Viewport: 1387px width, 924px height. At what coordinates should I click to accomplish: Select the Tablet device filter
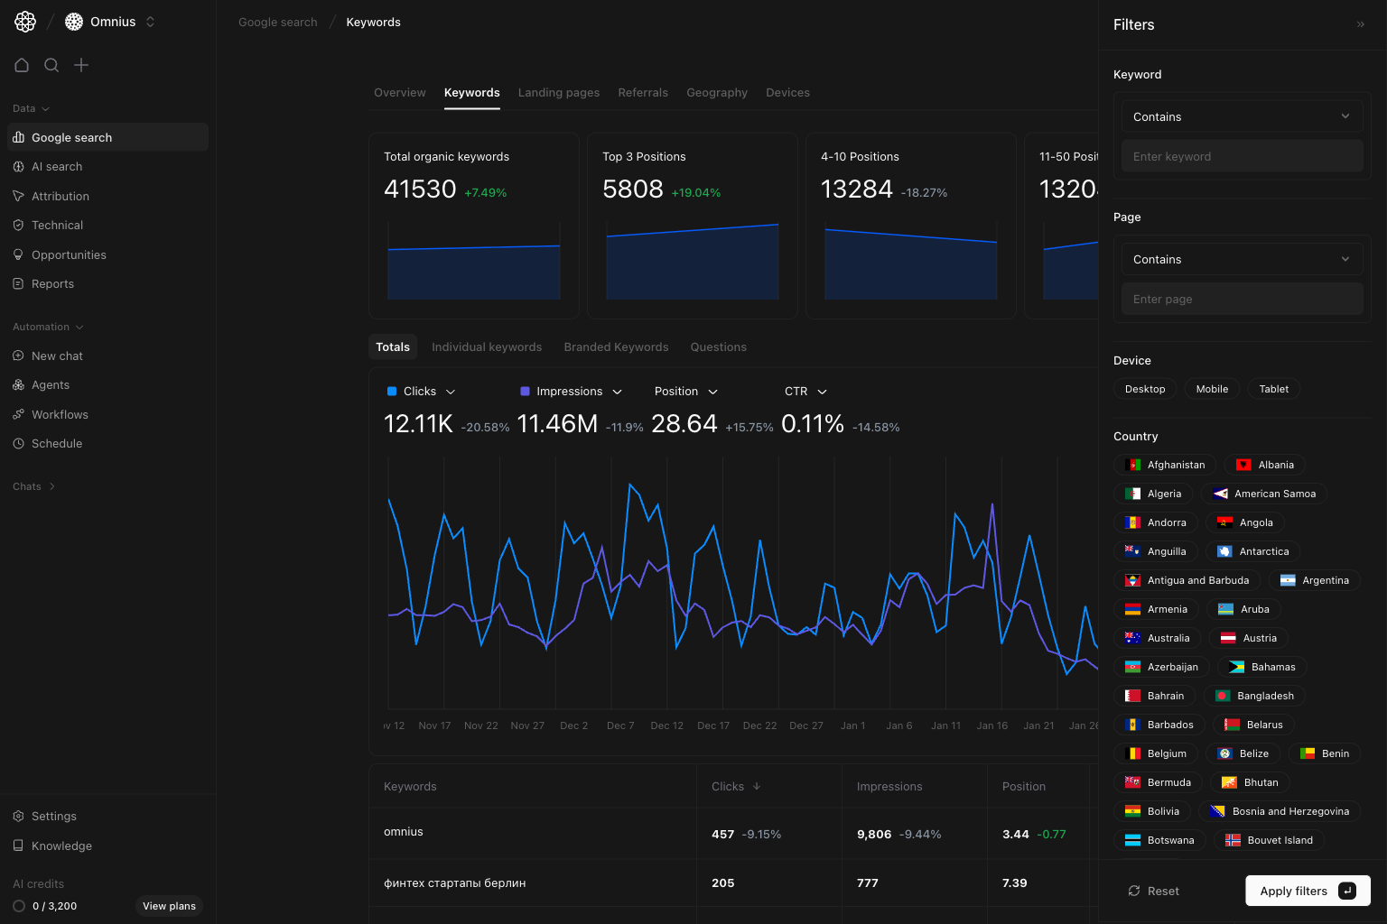click(1273, 388)
